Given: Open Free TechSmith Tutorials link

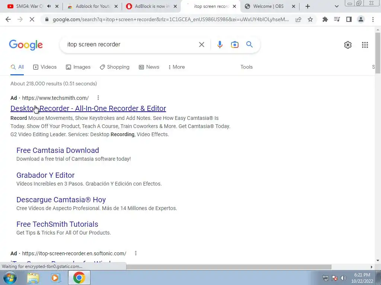Looking at the screenshot, I should point(57,224).
